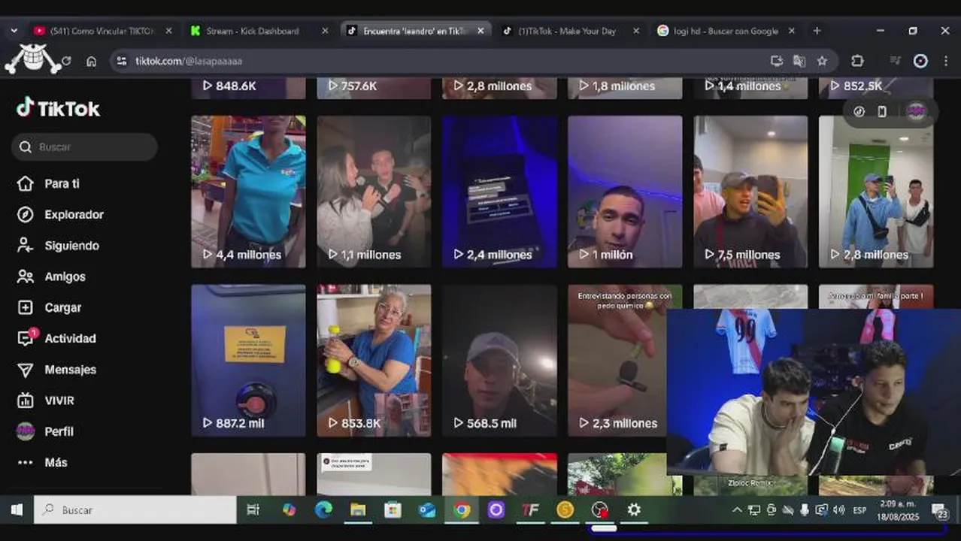Click the Windows taskbar Buscar box
This screenshot has width=961, height=541.
coord(135,510)
